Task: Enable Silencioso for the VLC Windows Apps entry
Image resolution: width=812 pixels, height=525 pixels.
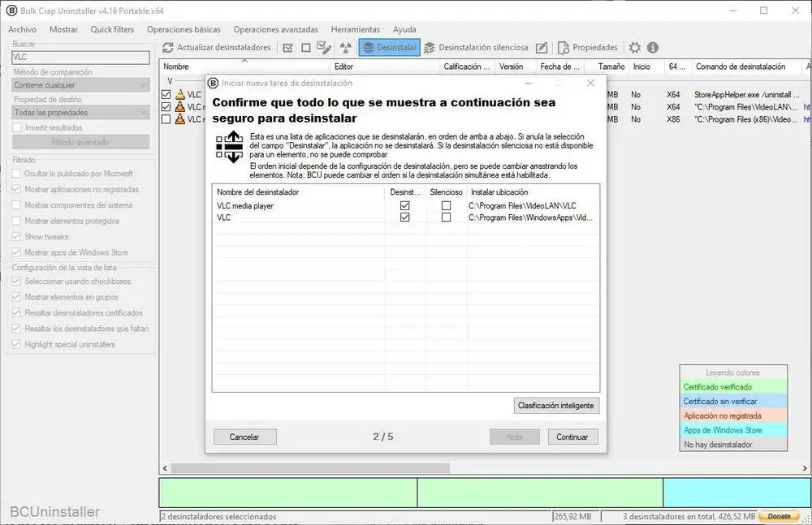Action: [446, 217]
